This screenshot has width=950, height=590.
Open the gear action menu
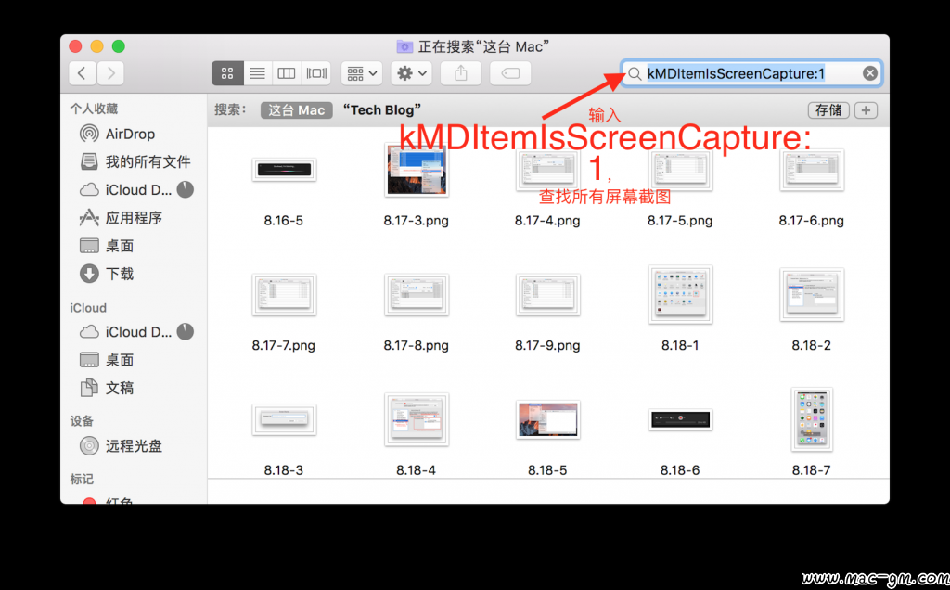point(411,73)
